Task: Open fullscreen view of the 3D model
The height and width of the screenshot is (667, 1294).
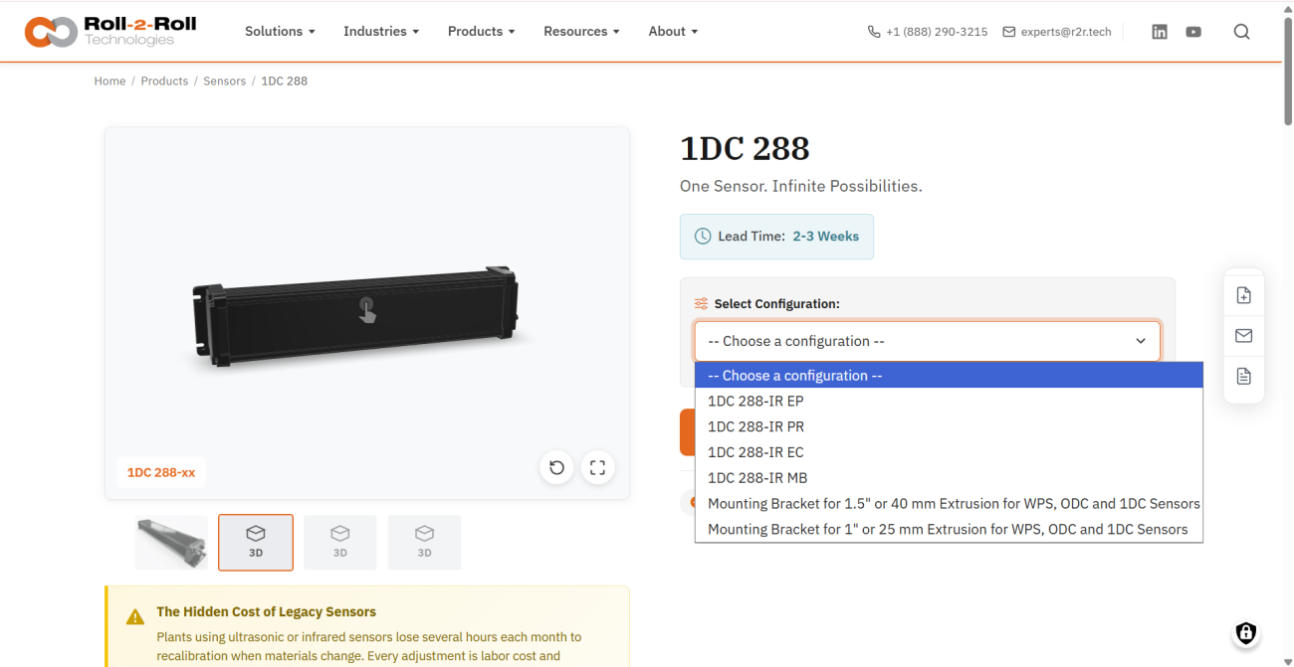Action: tap(597, 467)
